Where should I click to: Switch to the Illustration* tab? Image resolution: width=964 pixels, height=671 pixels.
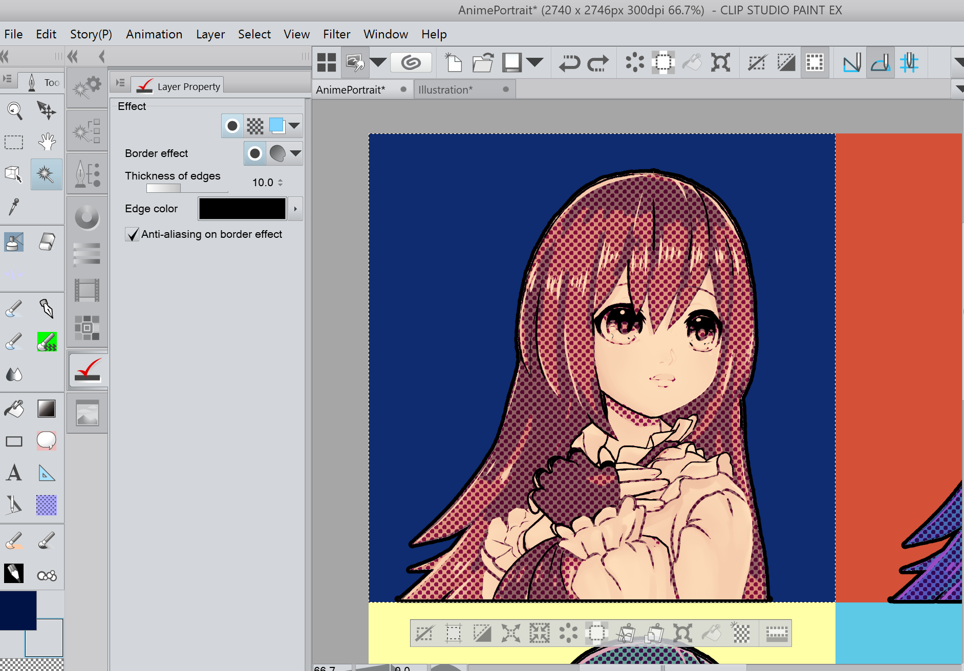click(445, 90)
